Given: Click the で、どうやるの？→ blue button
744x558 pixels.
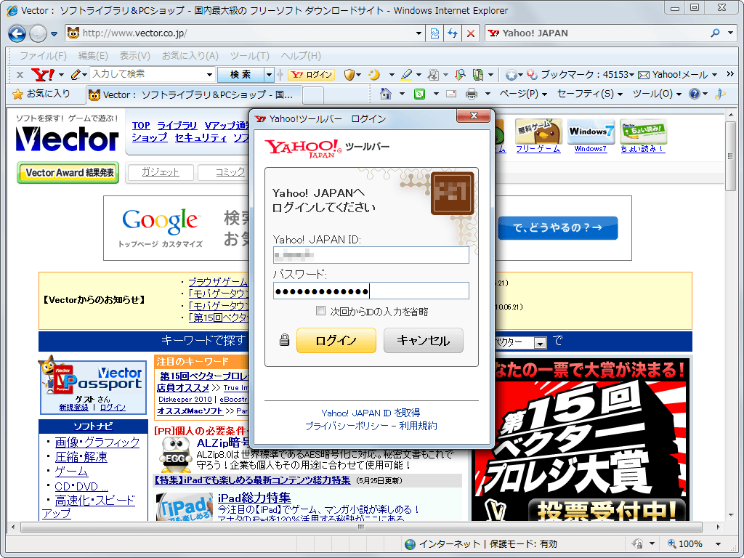Looking at the screenshot, I should click(x=557, y=227).
